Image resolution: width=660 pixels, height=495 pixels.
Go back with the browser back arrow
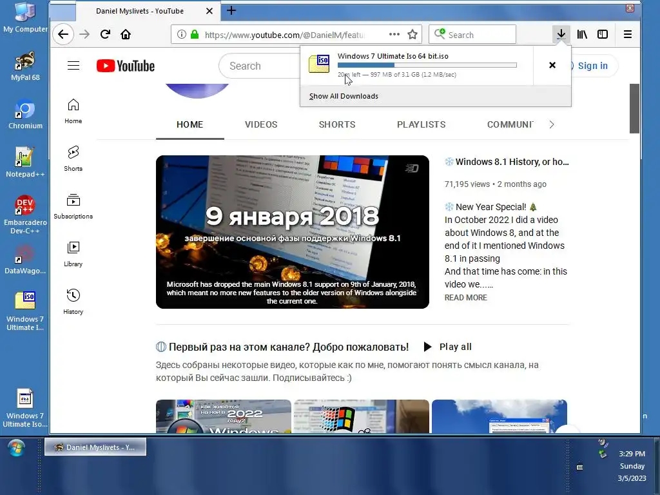coord(63,34)
